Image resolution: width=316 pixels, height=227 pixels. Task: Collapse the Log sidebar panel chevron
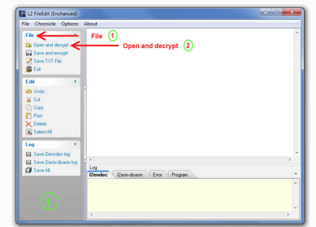[75, 145]
